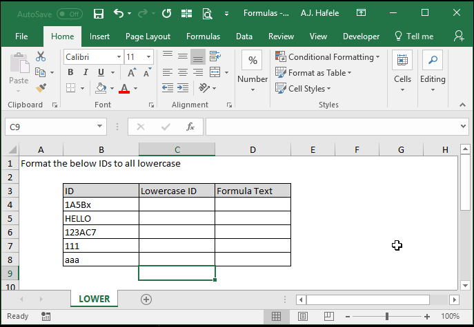Image resolution: width=474 pixels, height=327 pixels.
Task: Open the Number format group button
Action: pyautogui.click(x=253, y=72)
